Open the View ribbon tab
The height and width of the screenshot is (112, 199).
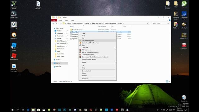pyautogui.click(x=72, y=20)
